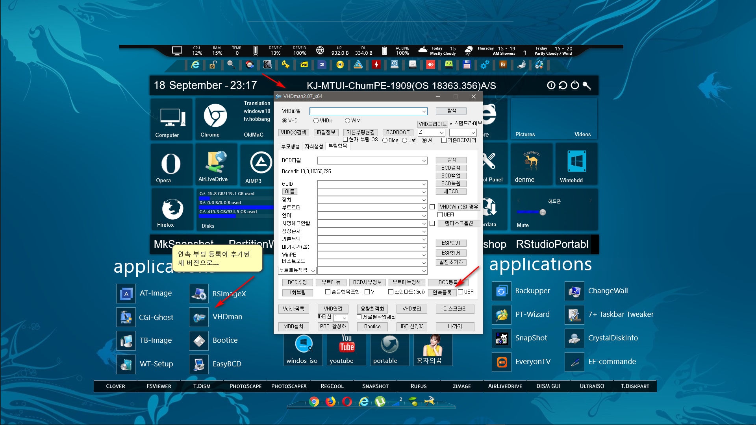The height and width of the screenshot is (425, 756).
Task: Expand the WinPE dropdown
Action: click(x=424, y=255)
